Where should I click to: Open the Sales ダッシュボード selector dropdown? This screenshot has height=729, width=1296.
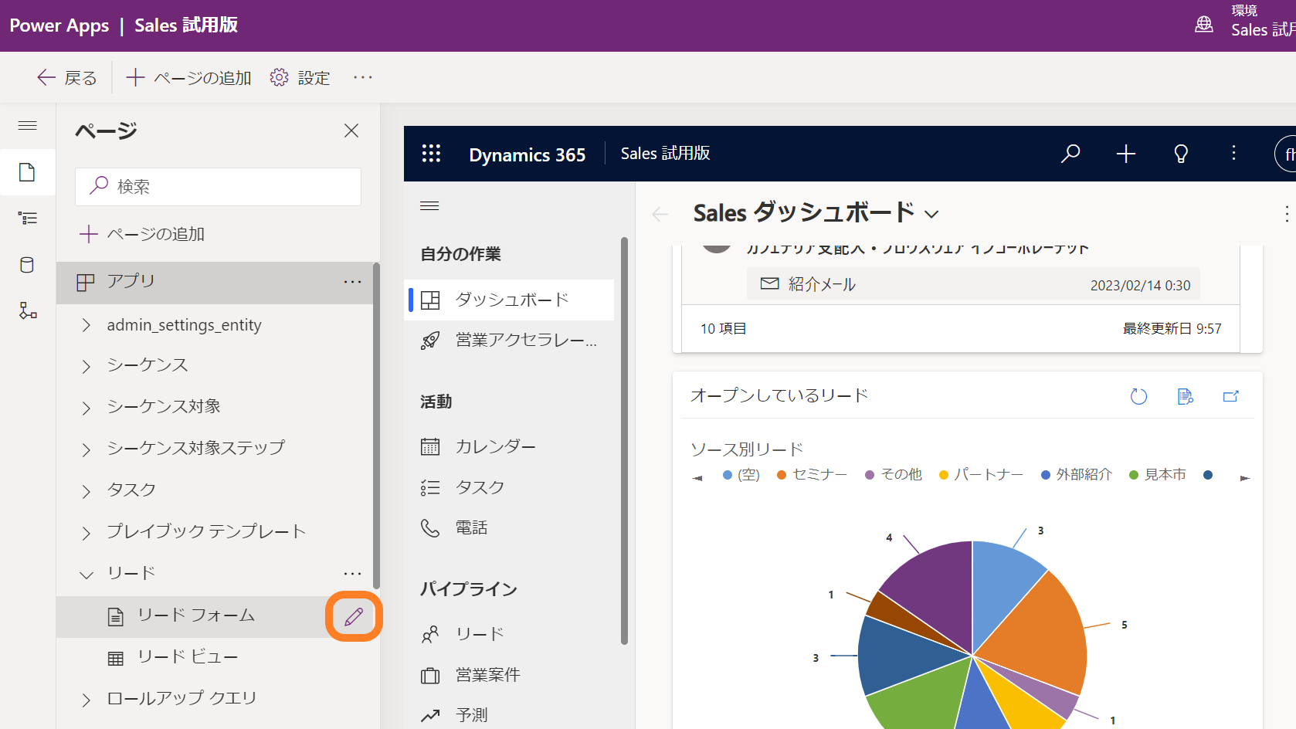click(x=932, y=214)
